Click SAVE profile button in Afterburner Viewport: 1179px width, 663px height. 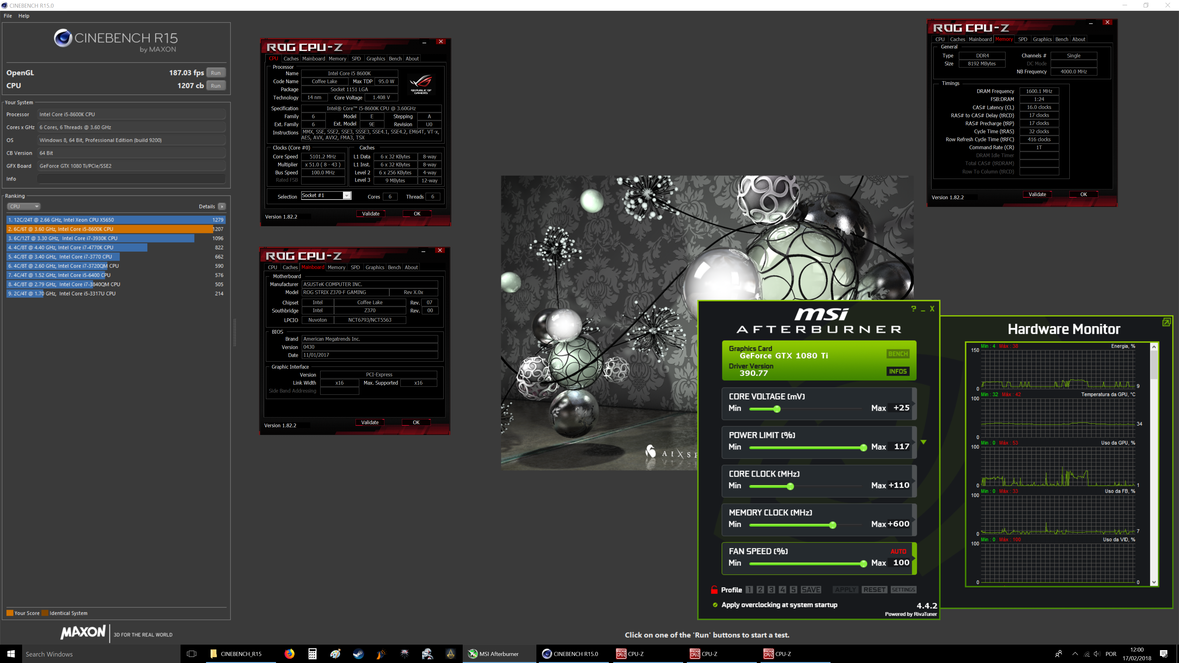click(811, 590)
